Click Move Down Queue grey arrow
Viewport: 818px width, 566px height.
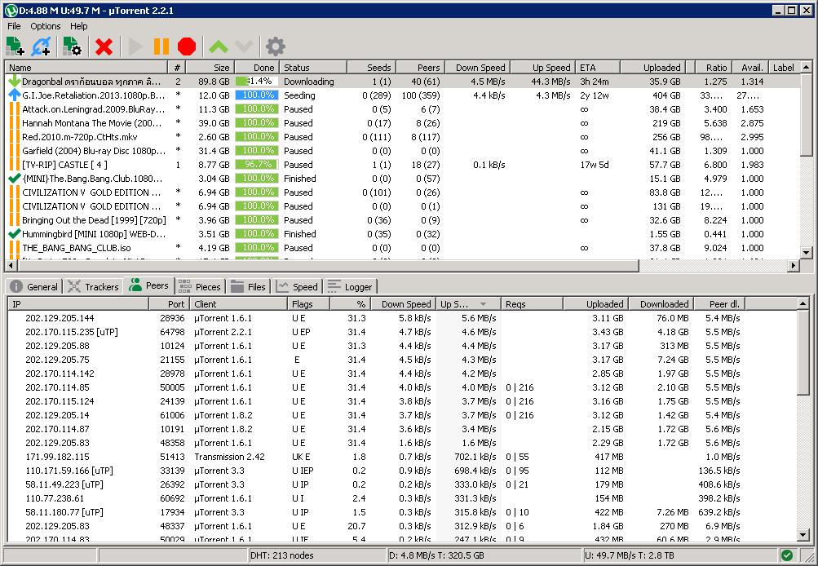click(x=244, y=47)
